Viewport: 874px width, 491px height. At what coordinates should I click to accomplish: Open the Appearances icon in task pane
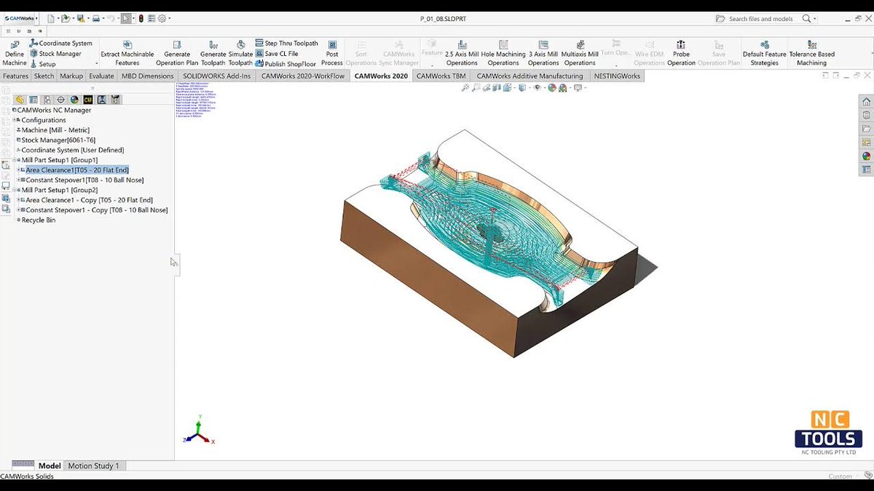pos(866,156)
